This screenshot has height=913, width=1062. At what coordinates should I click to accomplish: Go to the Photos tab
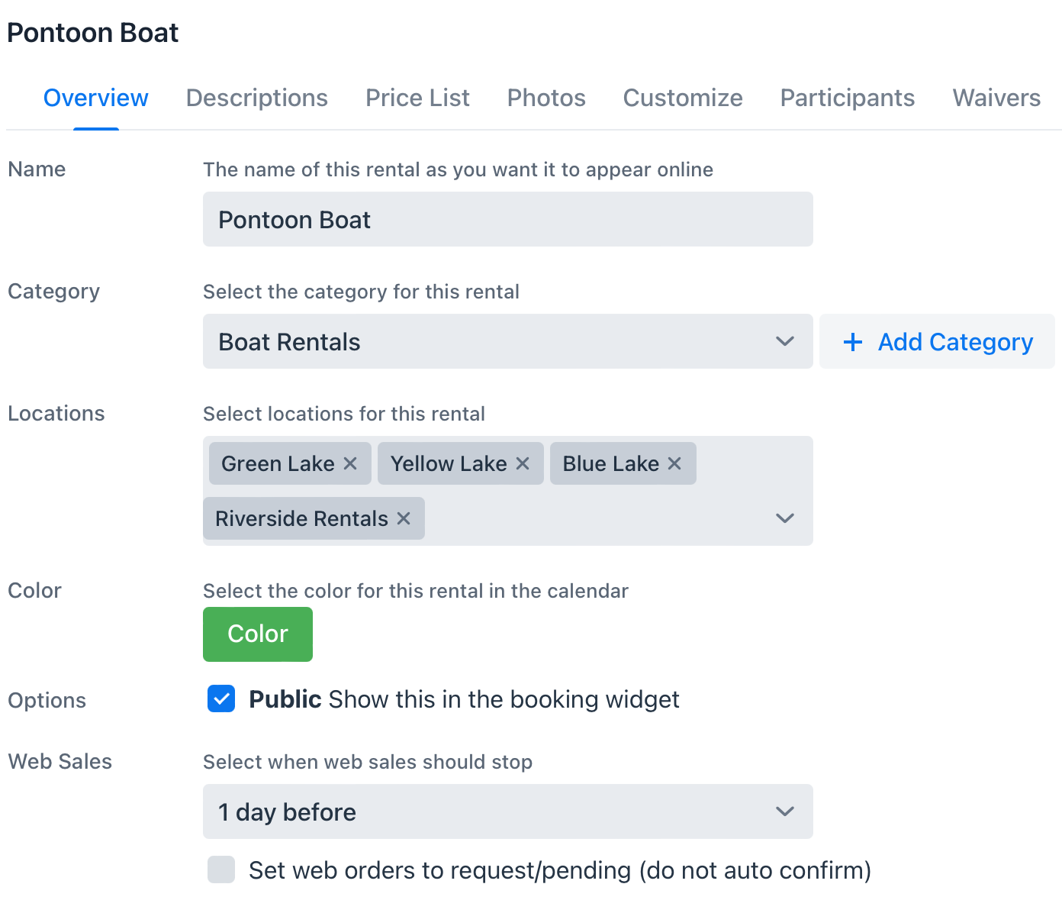point(546,98)
